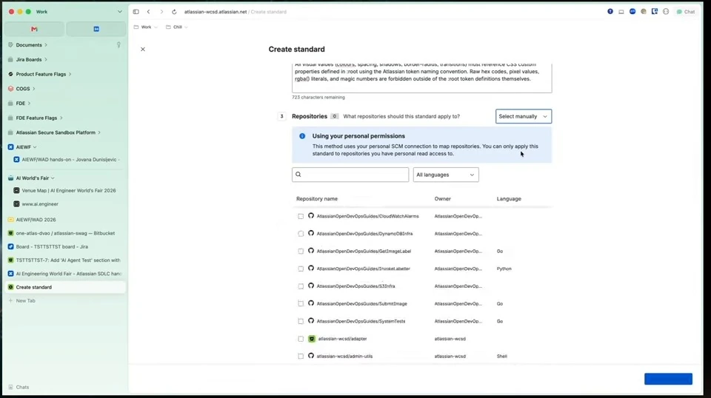This screenshot has width=711, height=398.
Task: Switch to the TSTTSTTST board Jira tab
Action: coord(65,247)
